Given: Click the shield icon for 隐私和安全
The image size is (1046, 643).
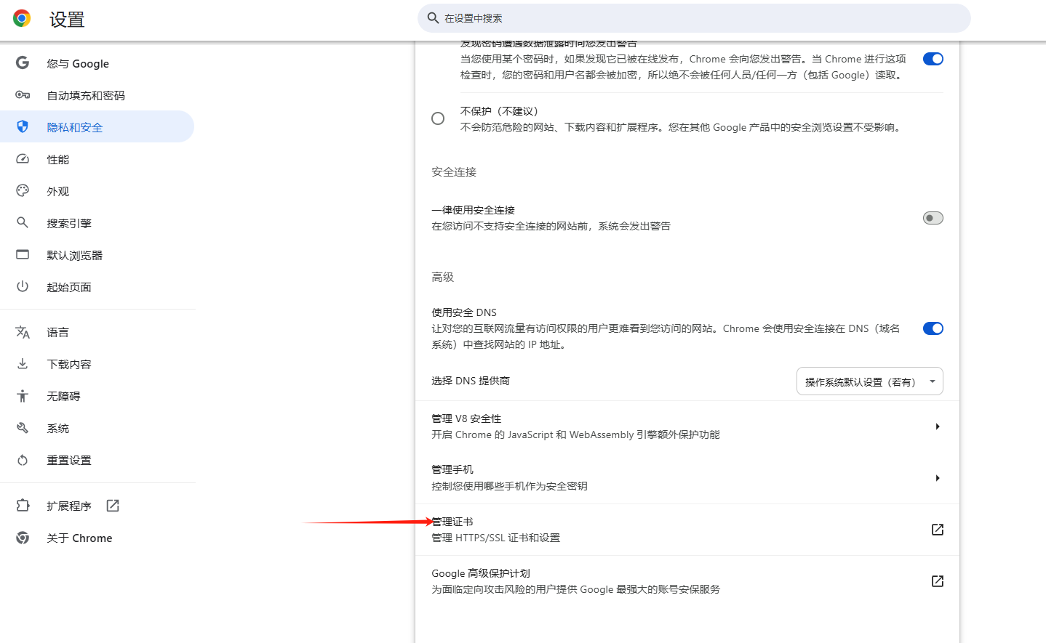Looking at the screenshot, I should point(23,127).
